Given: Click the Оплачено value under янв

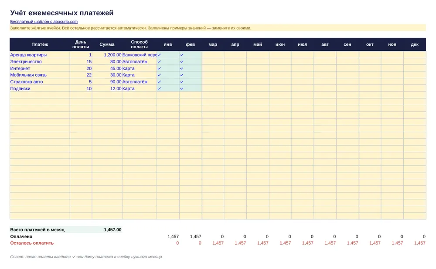Looking at the screenshot, I should click(x=173, y=236).
